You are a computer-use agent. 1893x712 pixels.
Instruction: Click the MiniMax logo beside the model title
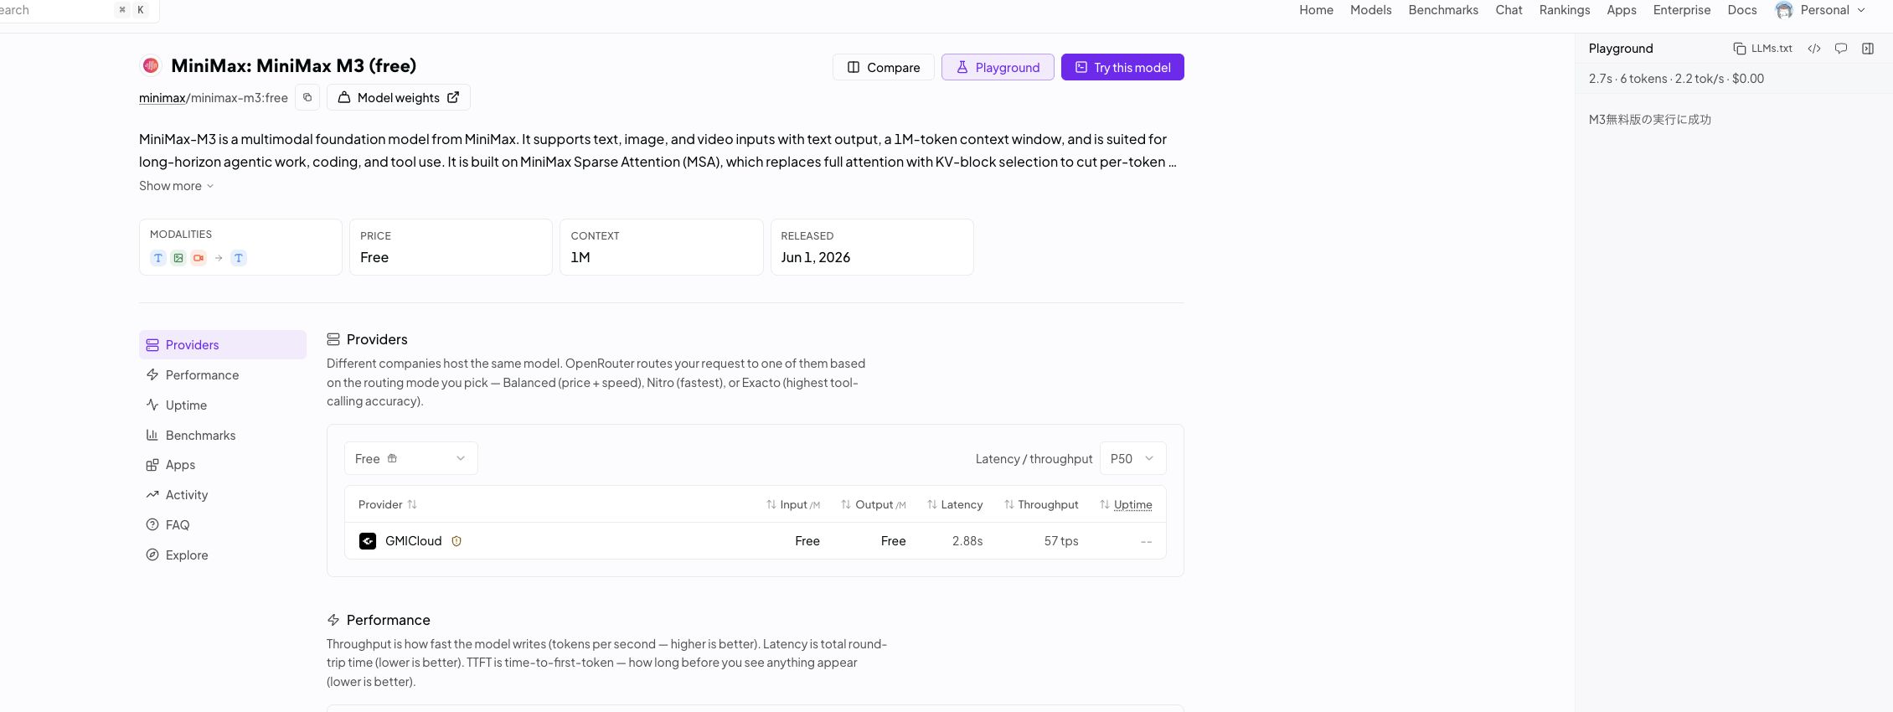coord(151,65)
